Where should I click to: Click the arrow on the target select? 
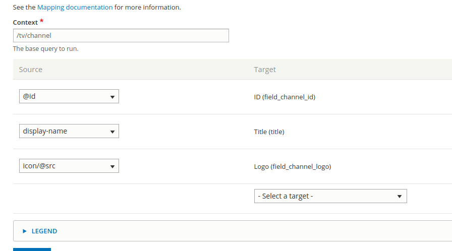tap(400, 197)
